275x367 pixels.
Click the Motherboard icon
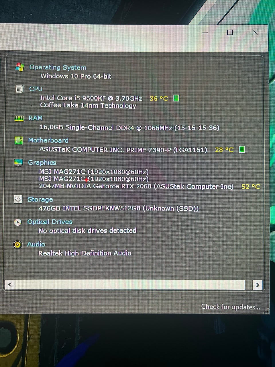click(18, 140)
